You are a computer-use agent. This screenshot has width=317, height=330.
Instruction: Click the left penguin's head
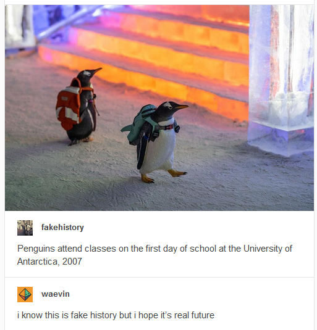[88, 74]
